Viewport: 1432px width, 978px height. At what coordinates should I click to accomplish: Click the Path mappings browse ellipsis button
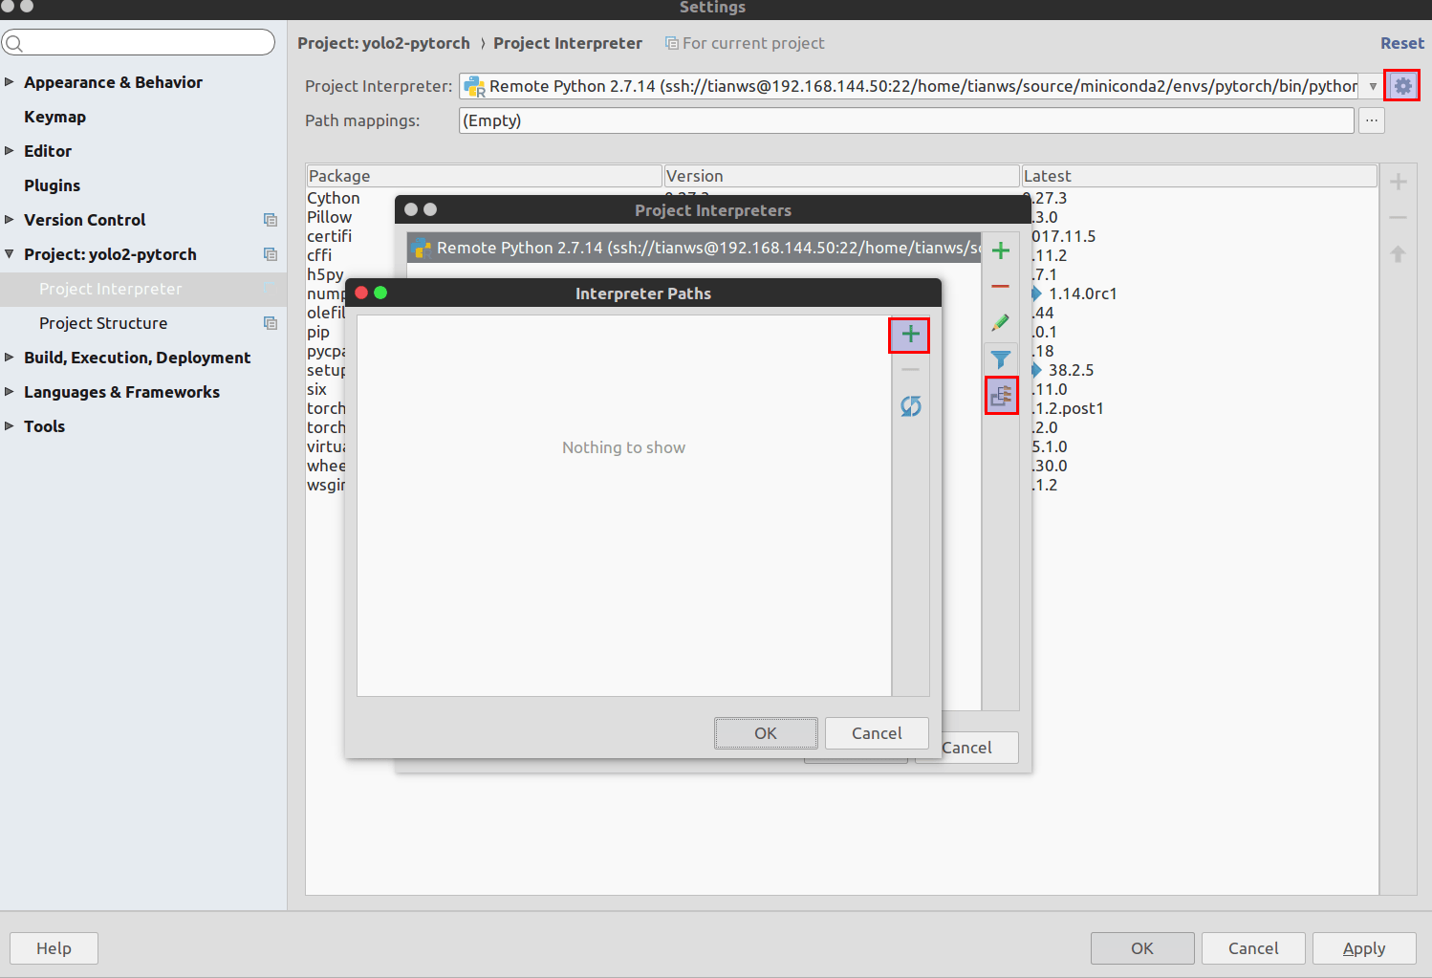[1371, 120]
